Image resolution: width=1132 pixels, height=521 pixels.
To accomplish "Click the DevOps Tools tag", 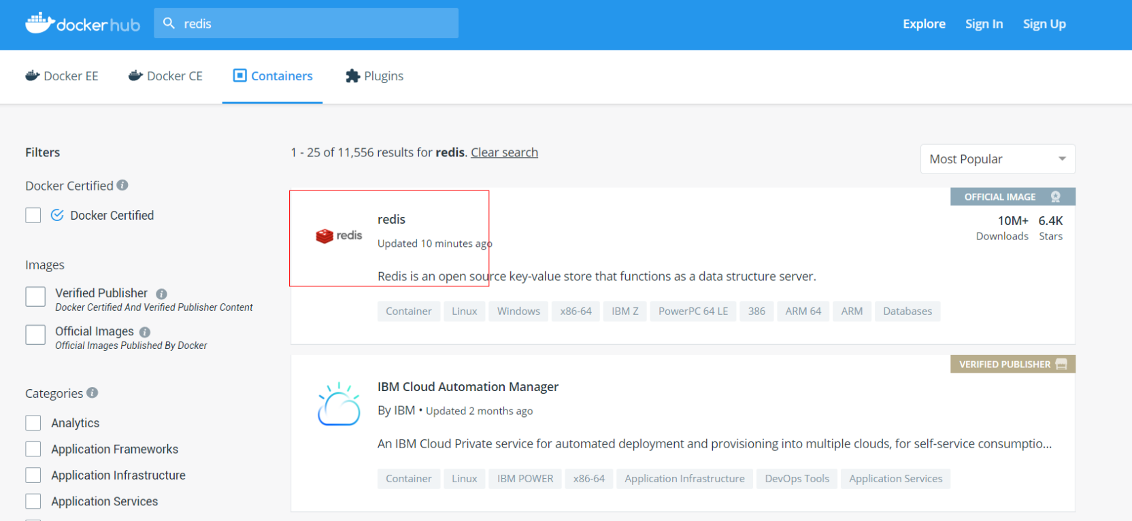I will pyautogui.click(x=797, y=478).
